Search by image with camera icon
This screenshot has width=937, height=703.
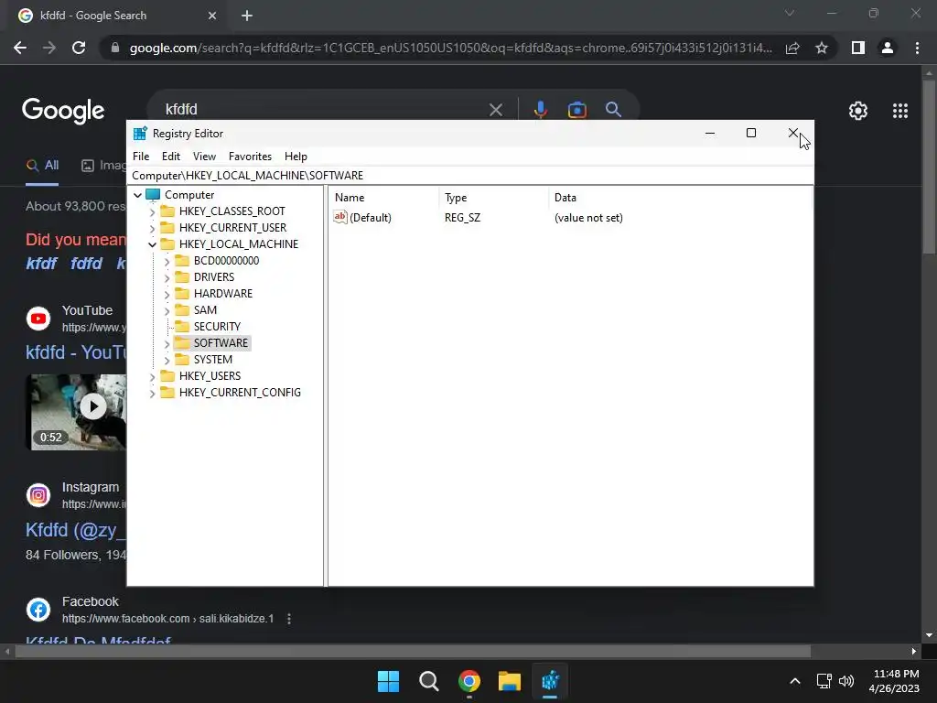576,110
